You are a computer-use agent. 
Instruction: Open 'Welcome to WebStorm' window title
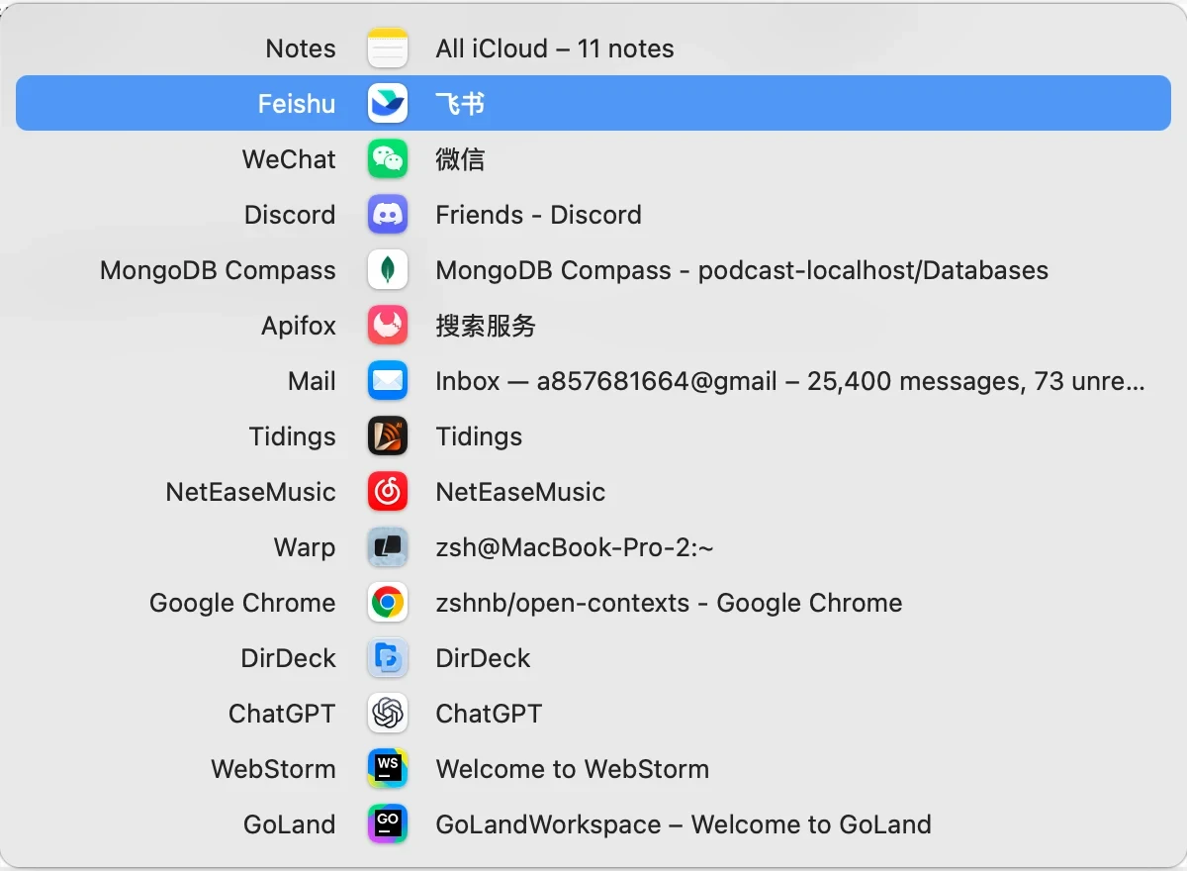(x=572, y=769)
